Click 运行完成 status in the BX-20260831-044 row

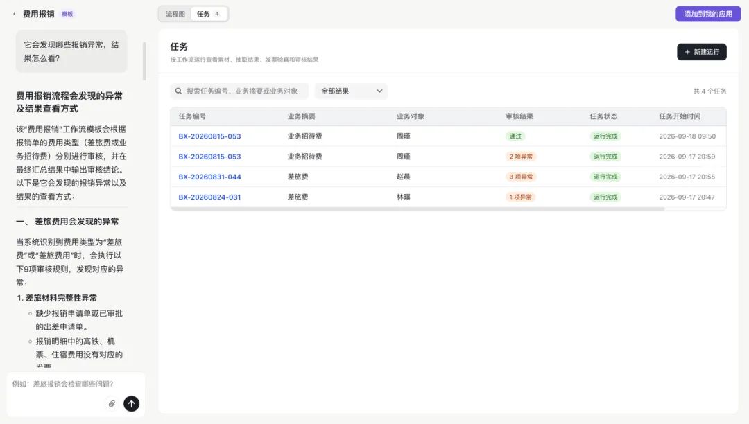pyautogui.click(x=605, y=177)
